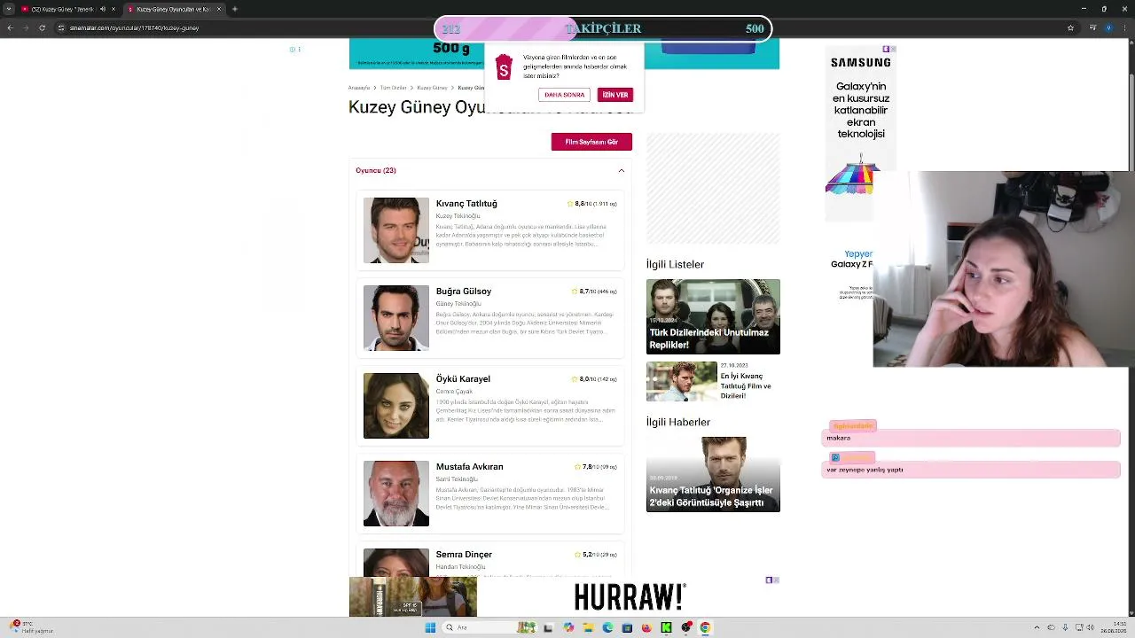Bookmark this page with the star icon
The width and height of the screenshot is (1135, 638).
[1070, 27]
